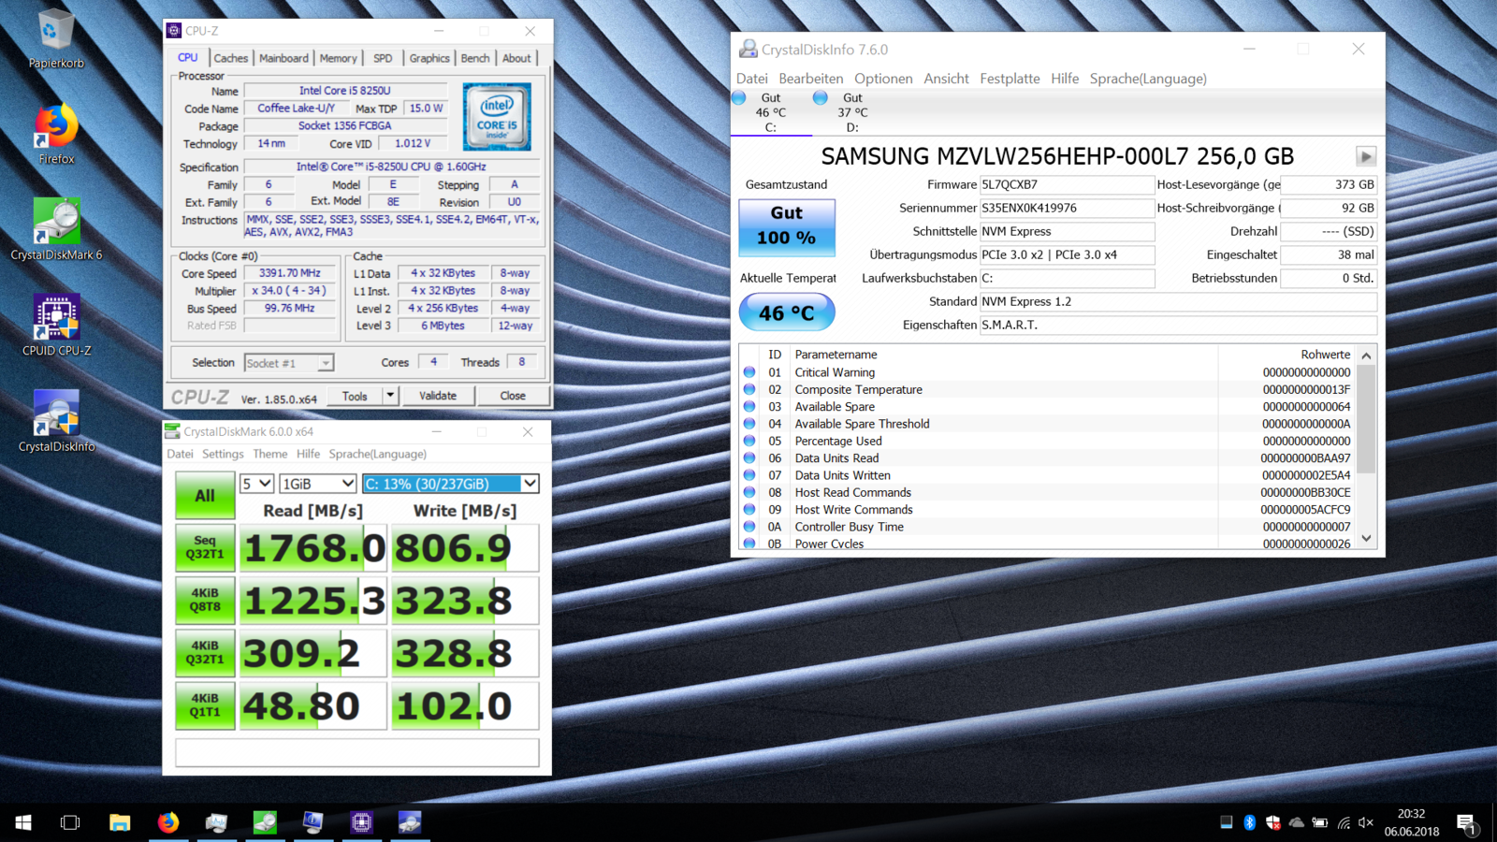
Task: Open the test count dropdown showing 5
Action: tap(256, 484)
